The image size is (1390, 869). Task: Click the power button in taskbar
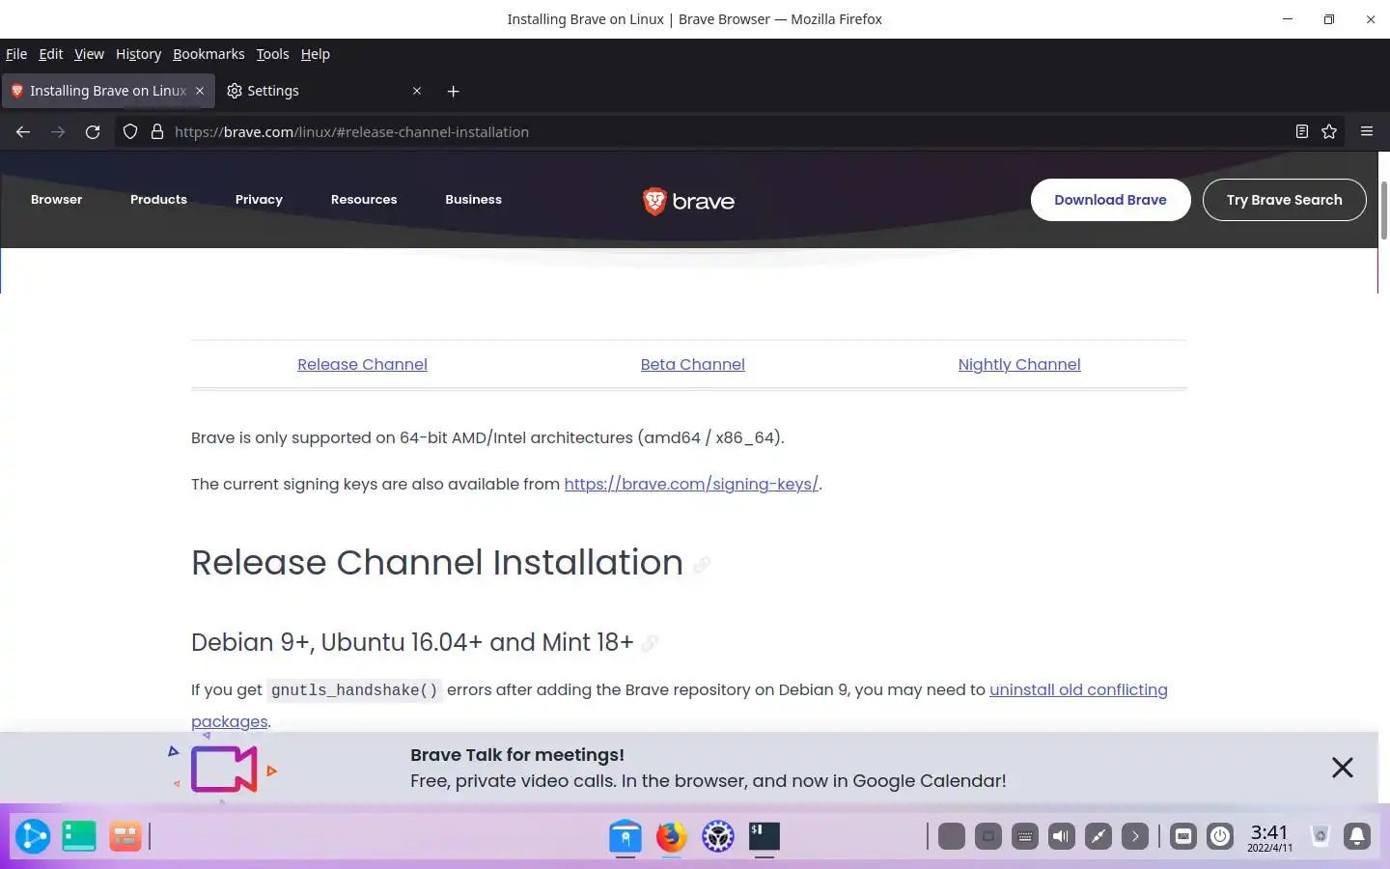click(x=1220, y=836)
